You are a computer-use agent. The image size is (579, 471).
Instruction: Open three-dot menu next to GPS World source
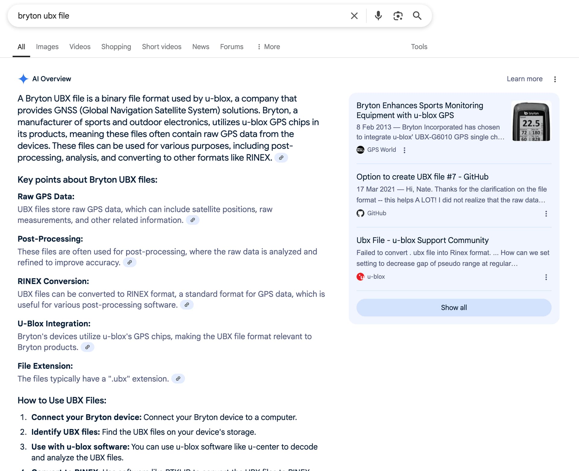pos(404,150)
